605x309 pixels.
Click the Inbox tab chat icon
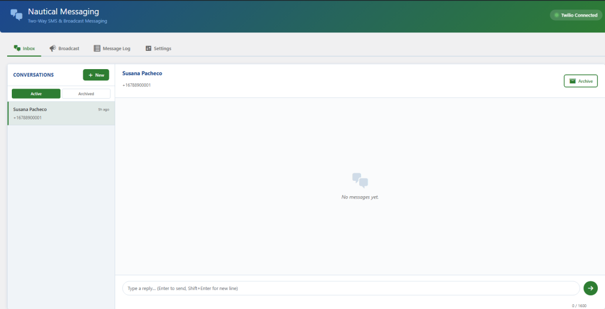17,48
